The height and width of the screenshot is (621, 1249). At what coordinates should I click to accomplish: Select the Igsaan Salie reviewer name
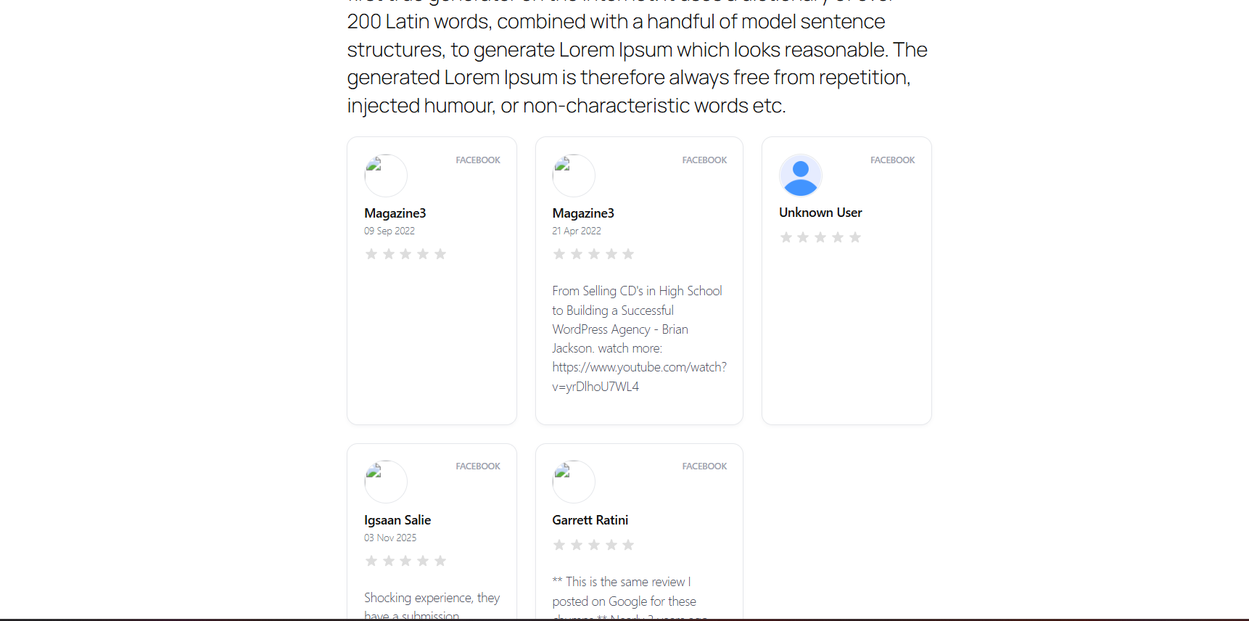397,520
